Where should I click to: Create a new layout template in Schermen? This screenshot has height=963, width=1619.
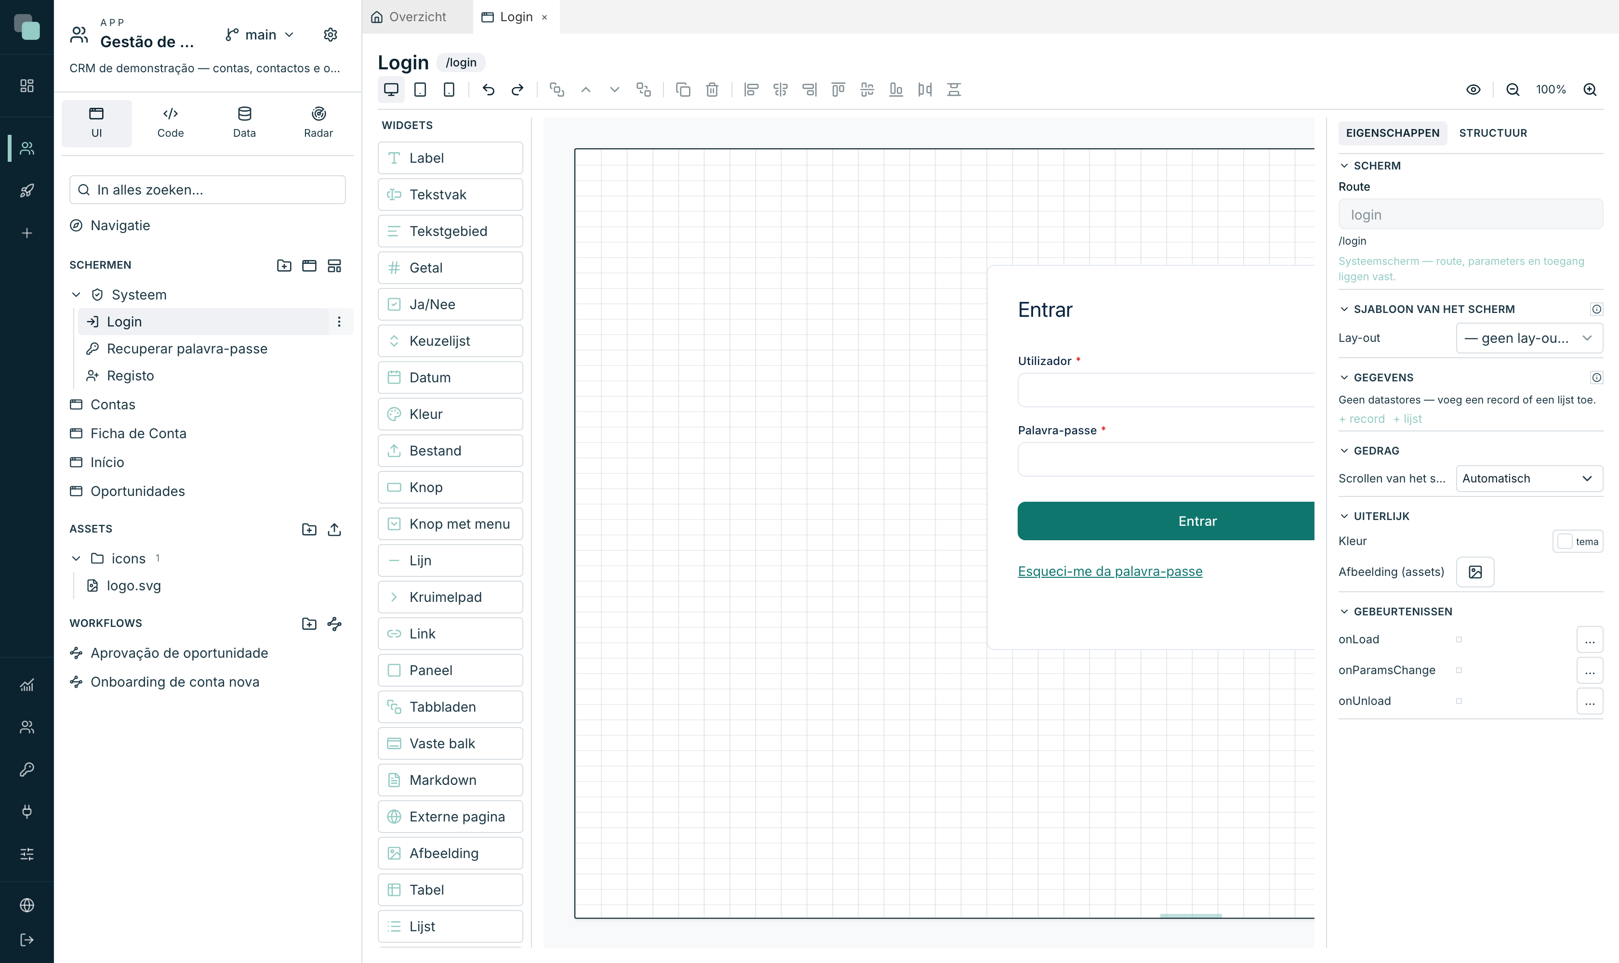point(334,265)
